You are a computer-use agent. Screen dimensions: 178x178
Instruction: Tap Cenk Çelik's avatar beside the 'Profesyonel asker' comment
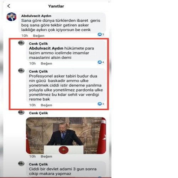tap(21, 70)
